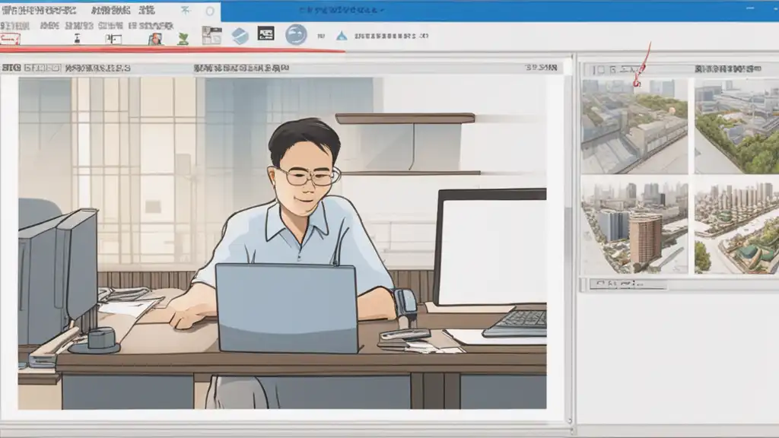This screenshot has height=438, width=779.
Task: Click the grey circle icon beside teal star
Action: 210,11
